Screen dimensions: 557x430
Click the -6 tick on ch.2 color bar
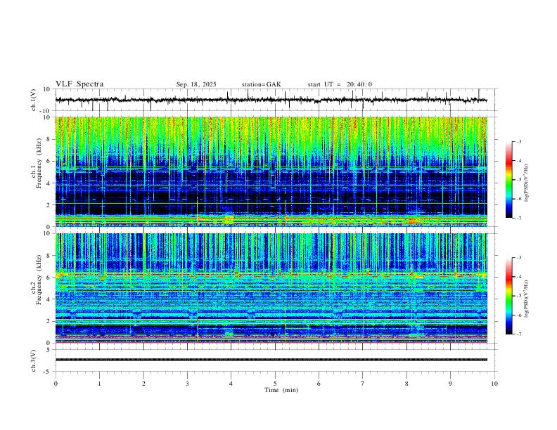click(518, 315)
